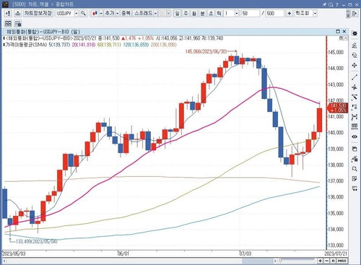Click the USDJPY symbol input field

click(x=65, y=13)
